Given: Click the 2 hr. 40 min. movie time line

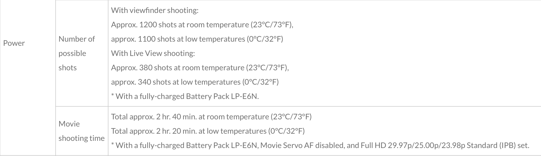Looking at the screenshot, I should [211, 117].
